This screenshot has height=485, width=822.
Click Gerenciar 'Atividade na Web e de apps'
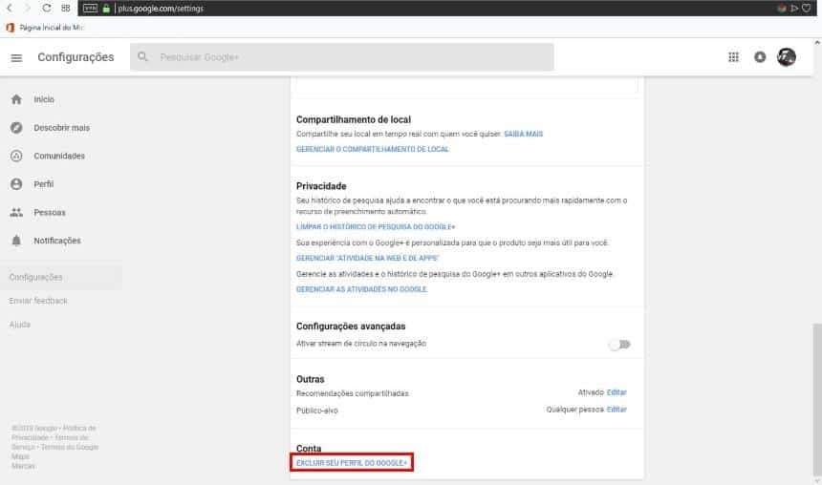tap(367, 258)
